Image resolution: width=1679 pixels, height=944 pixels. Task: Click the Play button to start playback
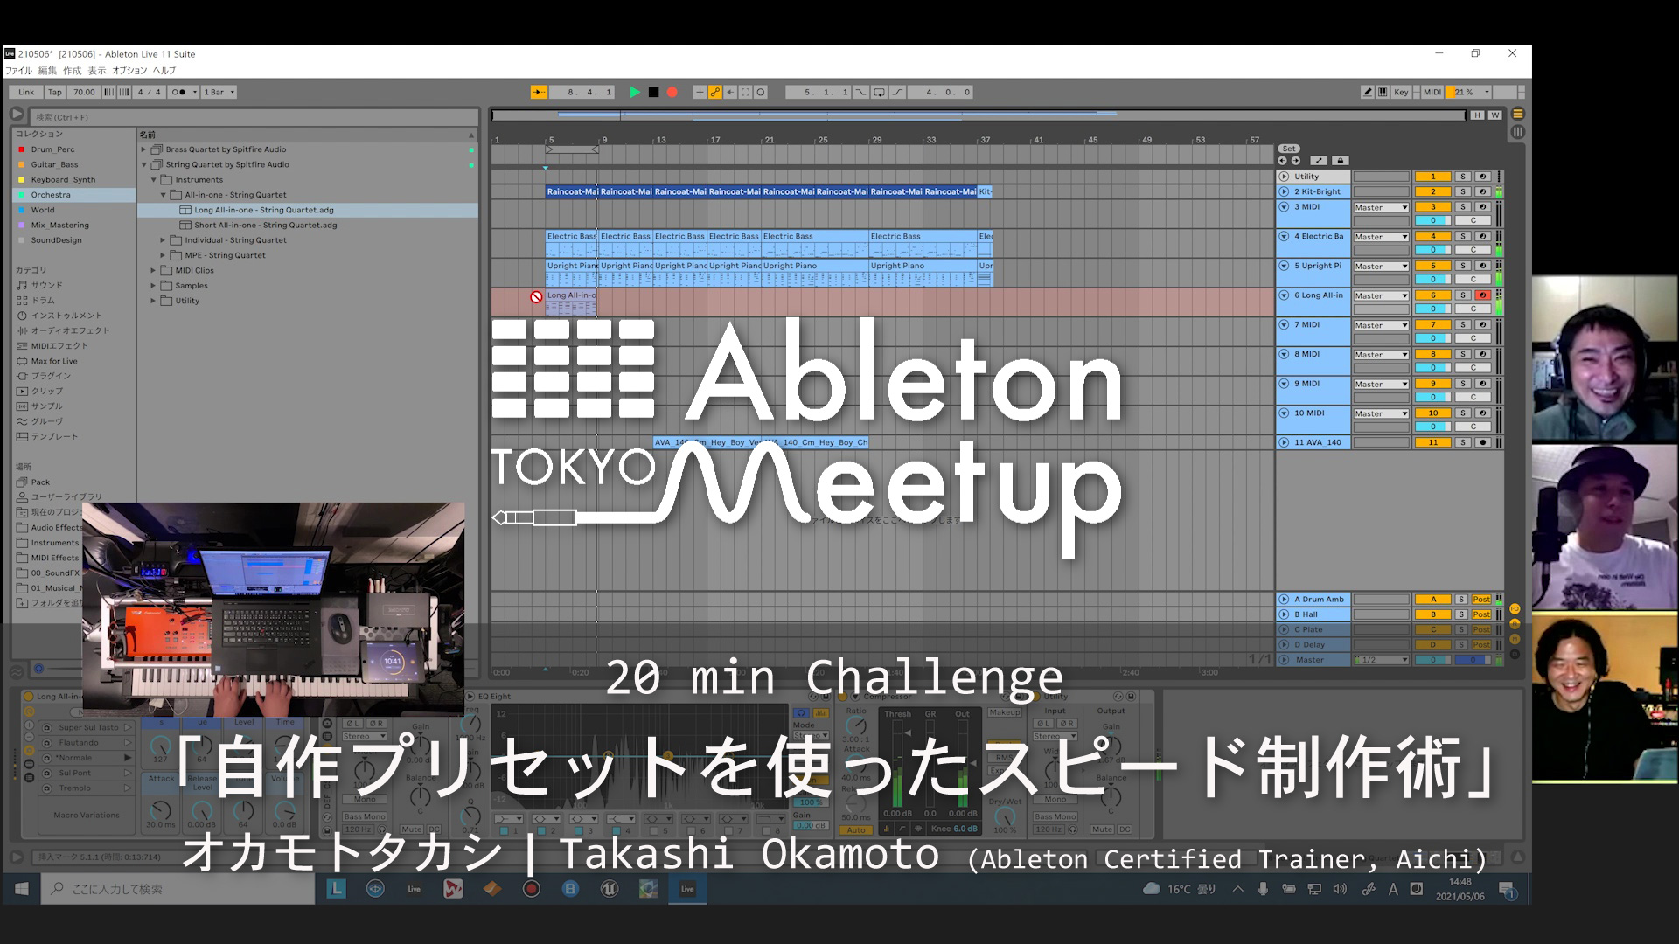(x=636, y=92)
